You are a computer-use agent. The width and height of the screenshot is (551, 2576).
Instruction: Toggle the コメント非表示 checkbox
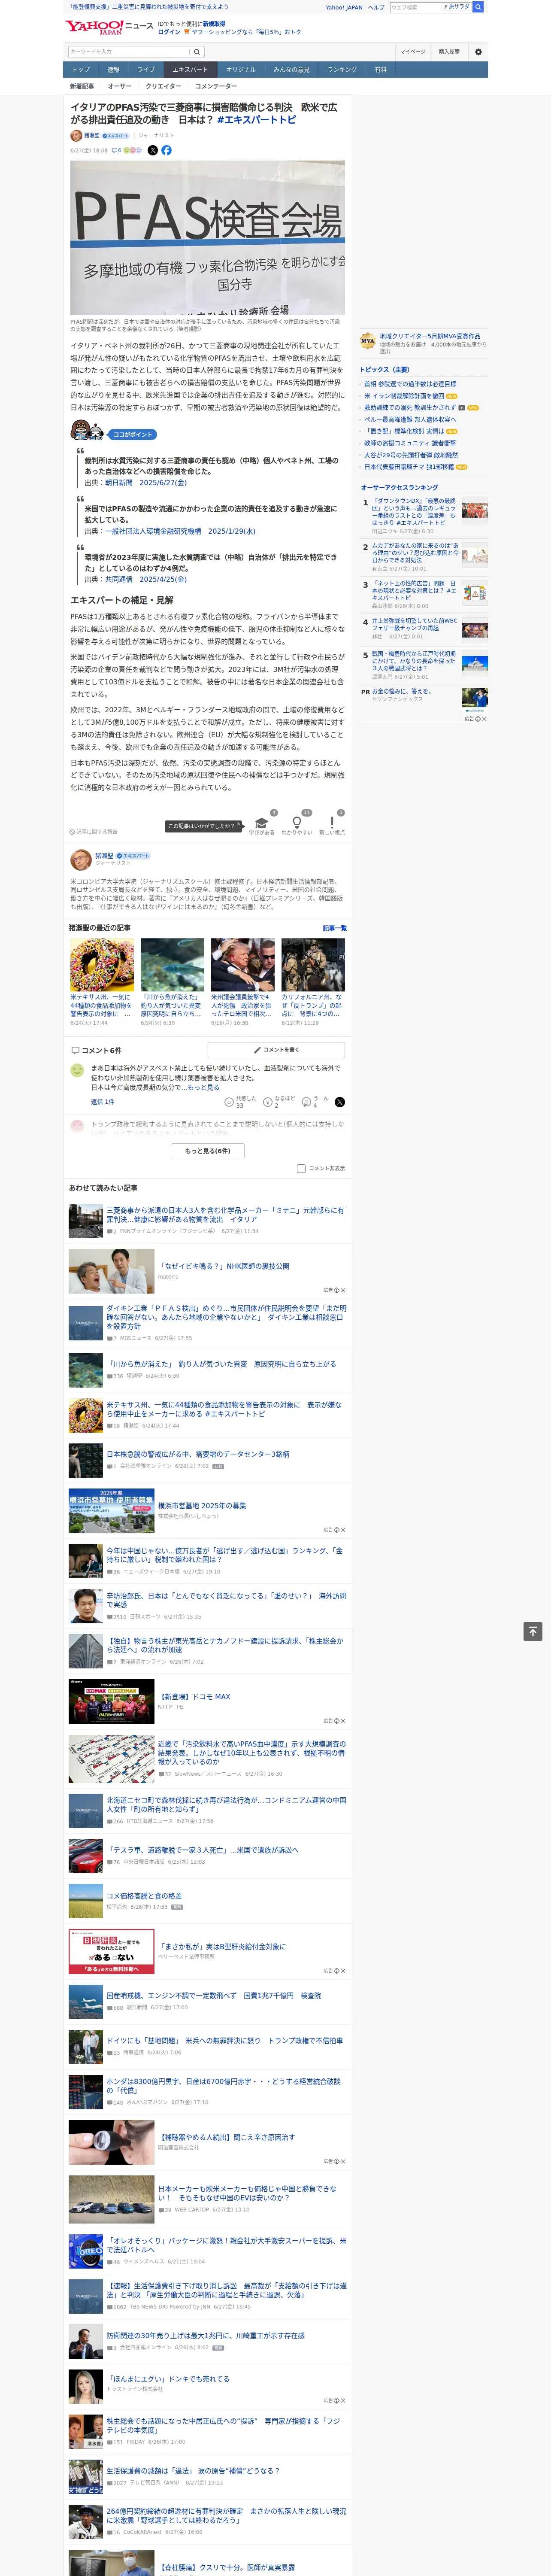pos(301,1168)
